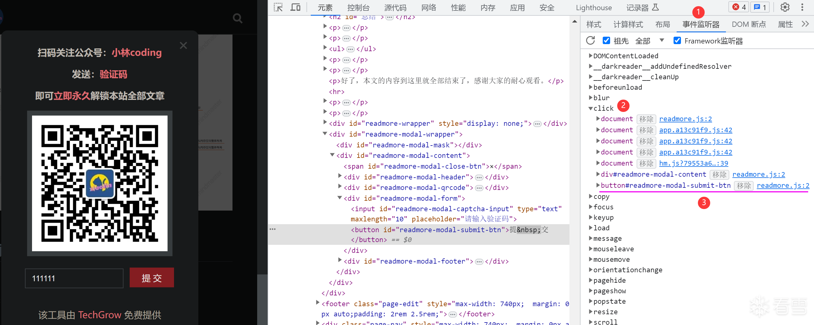814x325 pixels.
Task: Open the DOM 断点 sidebar tab
Action: (749, 24)
